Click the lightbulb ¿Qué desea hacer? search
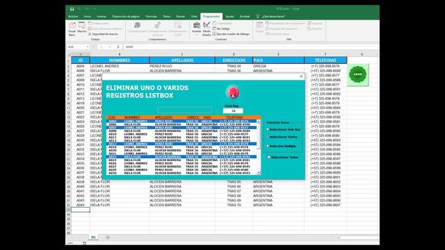The image size is (445, 250). click(271, 17)
